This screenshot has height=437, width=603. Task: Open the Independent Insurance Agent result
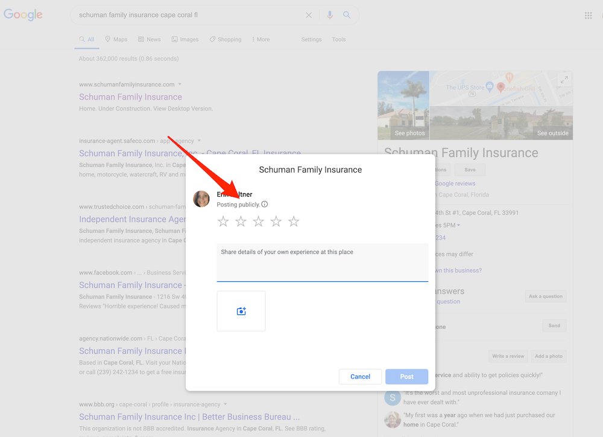tap(132, 219)
